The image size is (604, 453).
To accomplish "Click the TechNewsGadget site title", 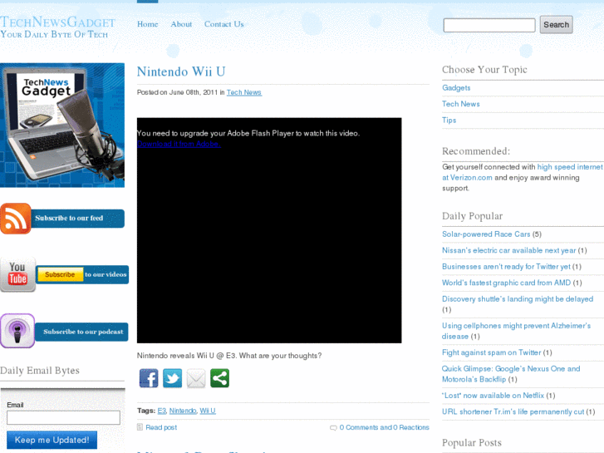I will pos(58,22).
